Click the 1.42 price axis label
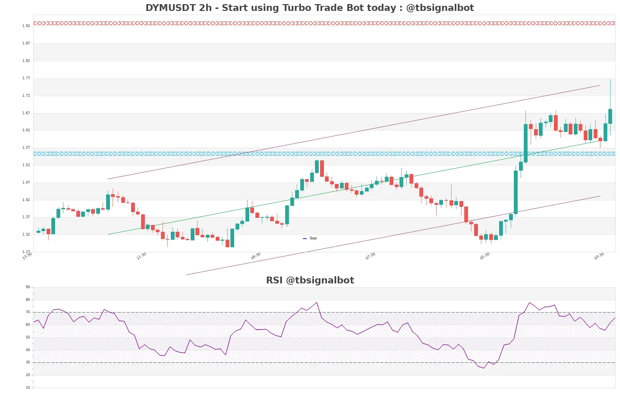The width and height of the screenshot is (620, 413). [26, 200]
